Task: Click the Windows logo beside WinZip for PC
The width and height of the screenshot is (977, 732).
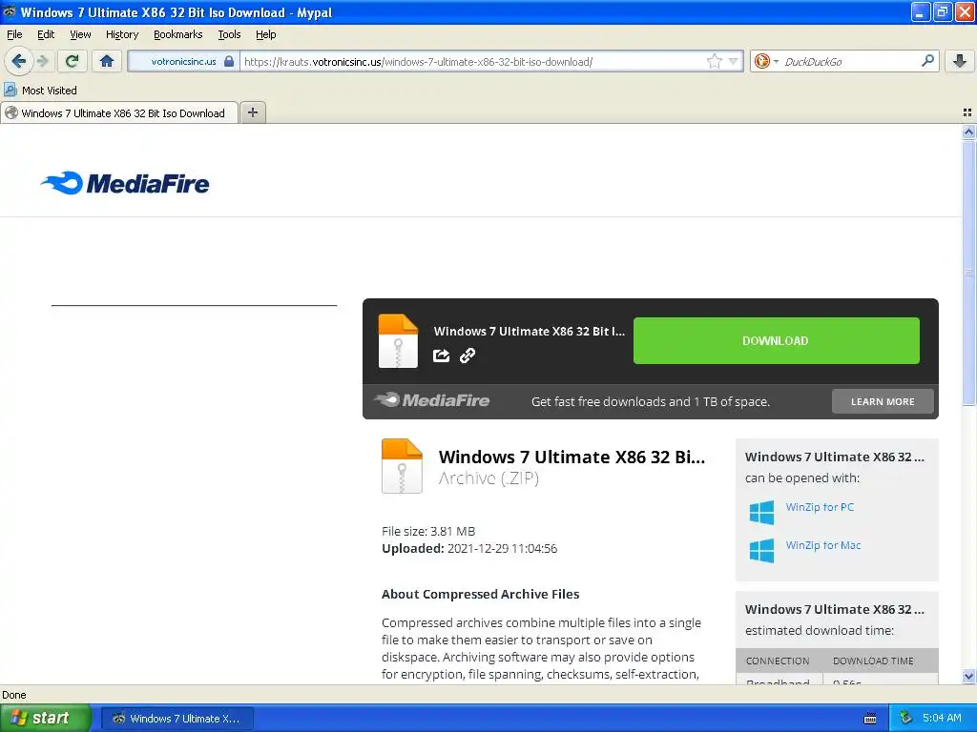Action: pos(761,512)
